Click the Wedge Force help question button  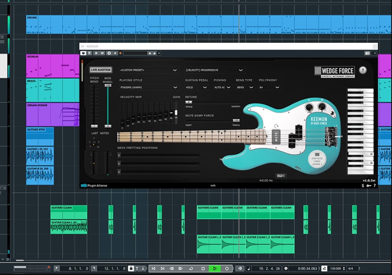[x=363, y=70]
